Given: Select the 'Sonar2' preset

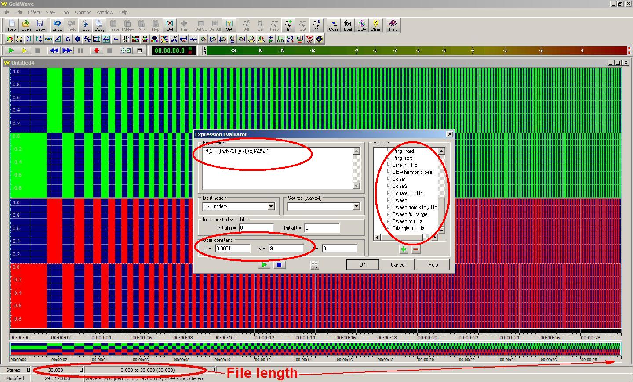Looking at the screenshot, I should (400, 186).
